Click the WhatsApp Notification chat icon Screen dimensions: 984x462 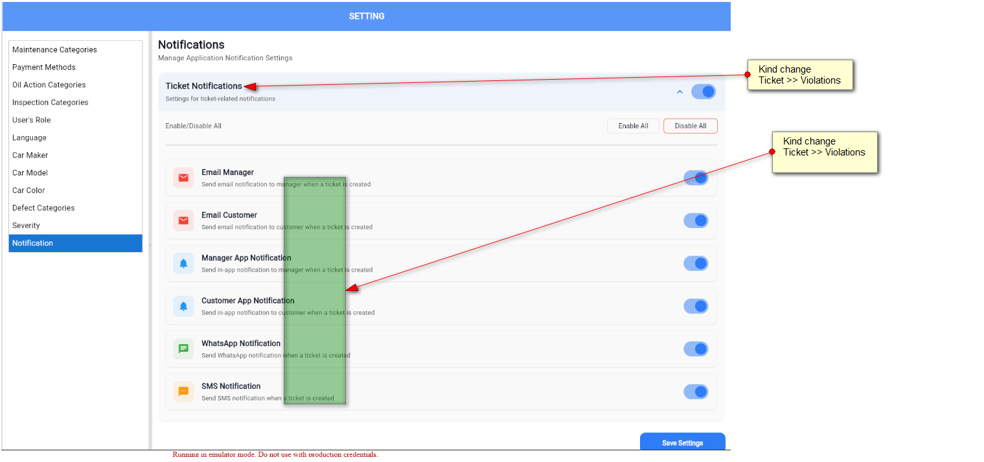tap(183, 349)
